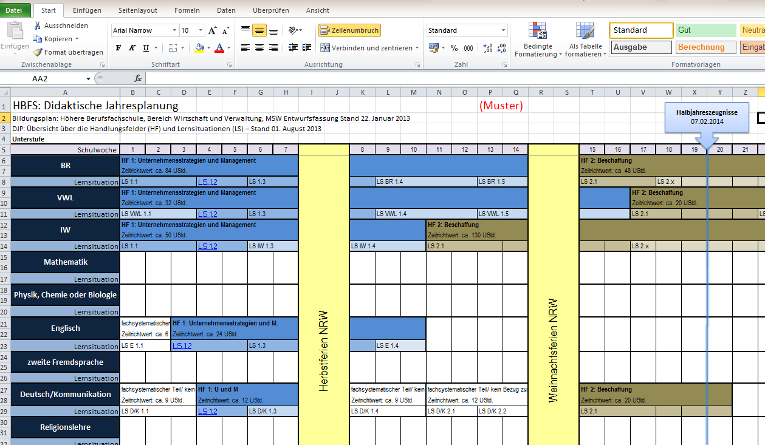
Task: Open the Verbinden und zentrieren dropdown arrow
Action: (417, 48)
